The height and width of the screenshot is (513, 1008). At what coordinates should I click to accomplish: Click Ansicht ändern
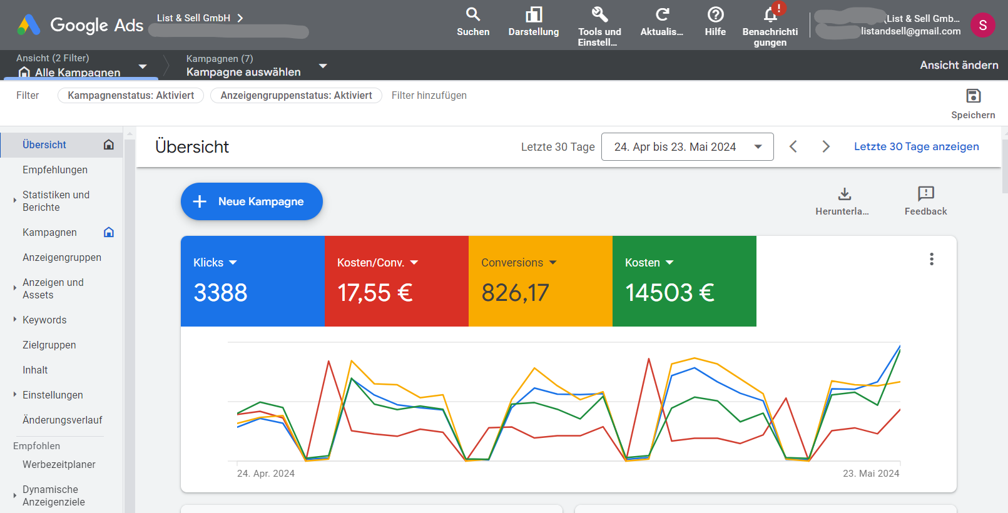[959, 65]
